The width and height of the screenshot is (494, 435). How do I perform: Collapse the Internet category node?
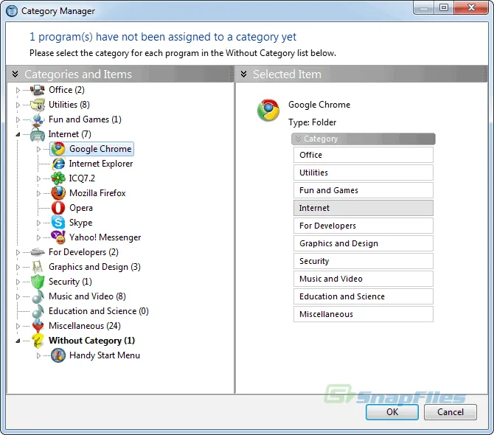point(18,134)
